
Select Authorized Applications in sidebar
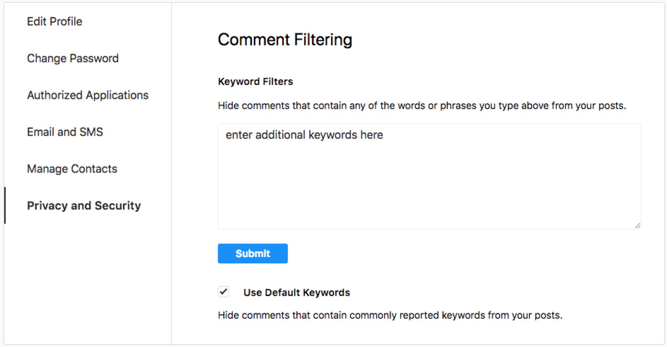pyautogui.click(x=88, y=95)
